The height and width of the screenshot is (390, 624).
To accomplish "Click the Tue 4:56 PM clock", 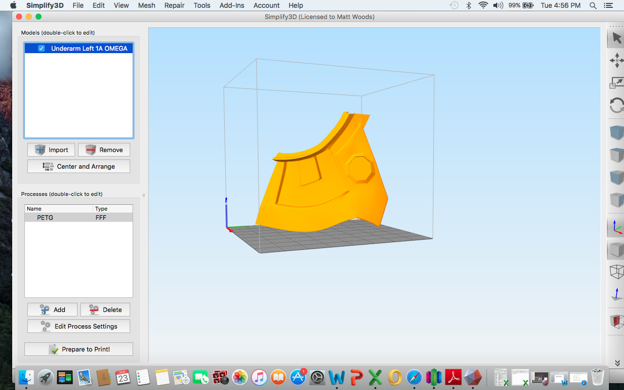I will coord(561,5).
